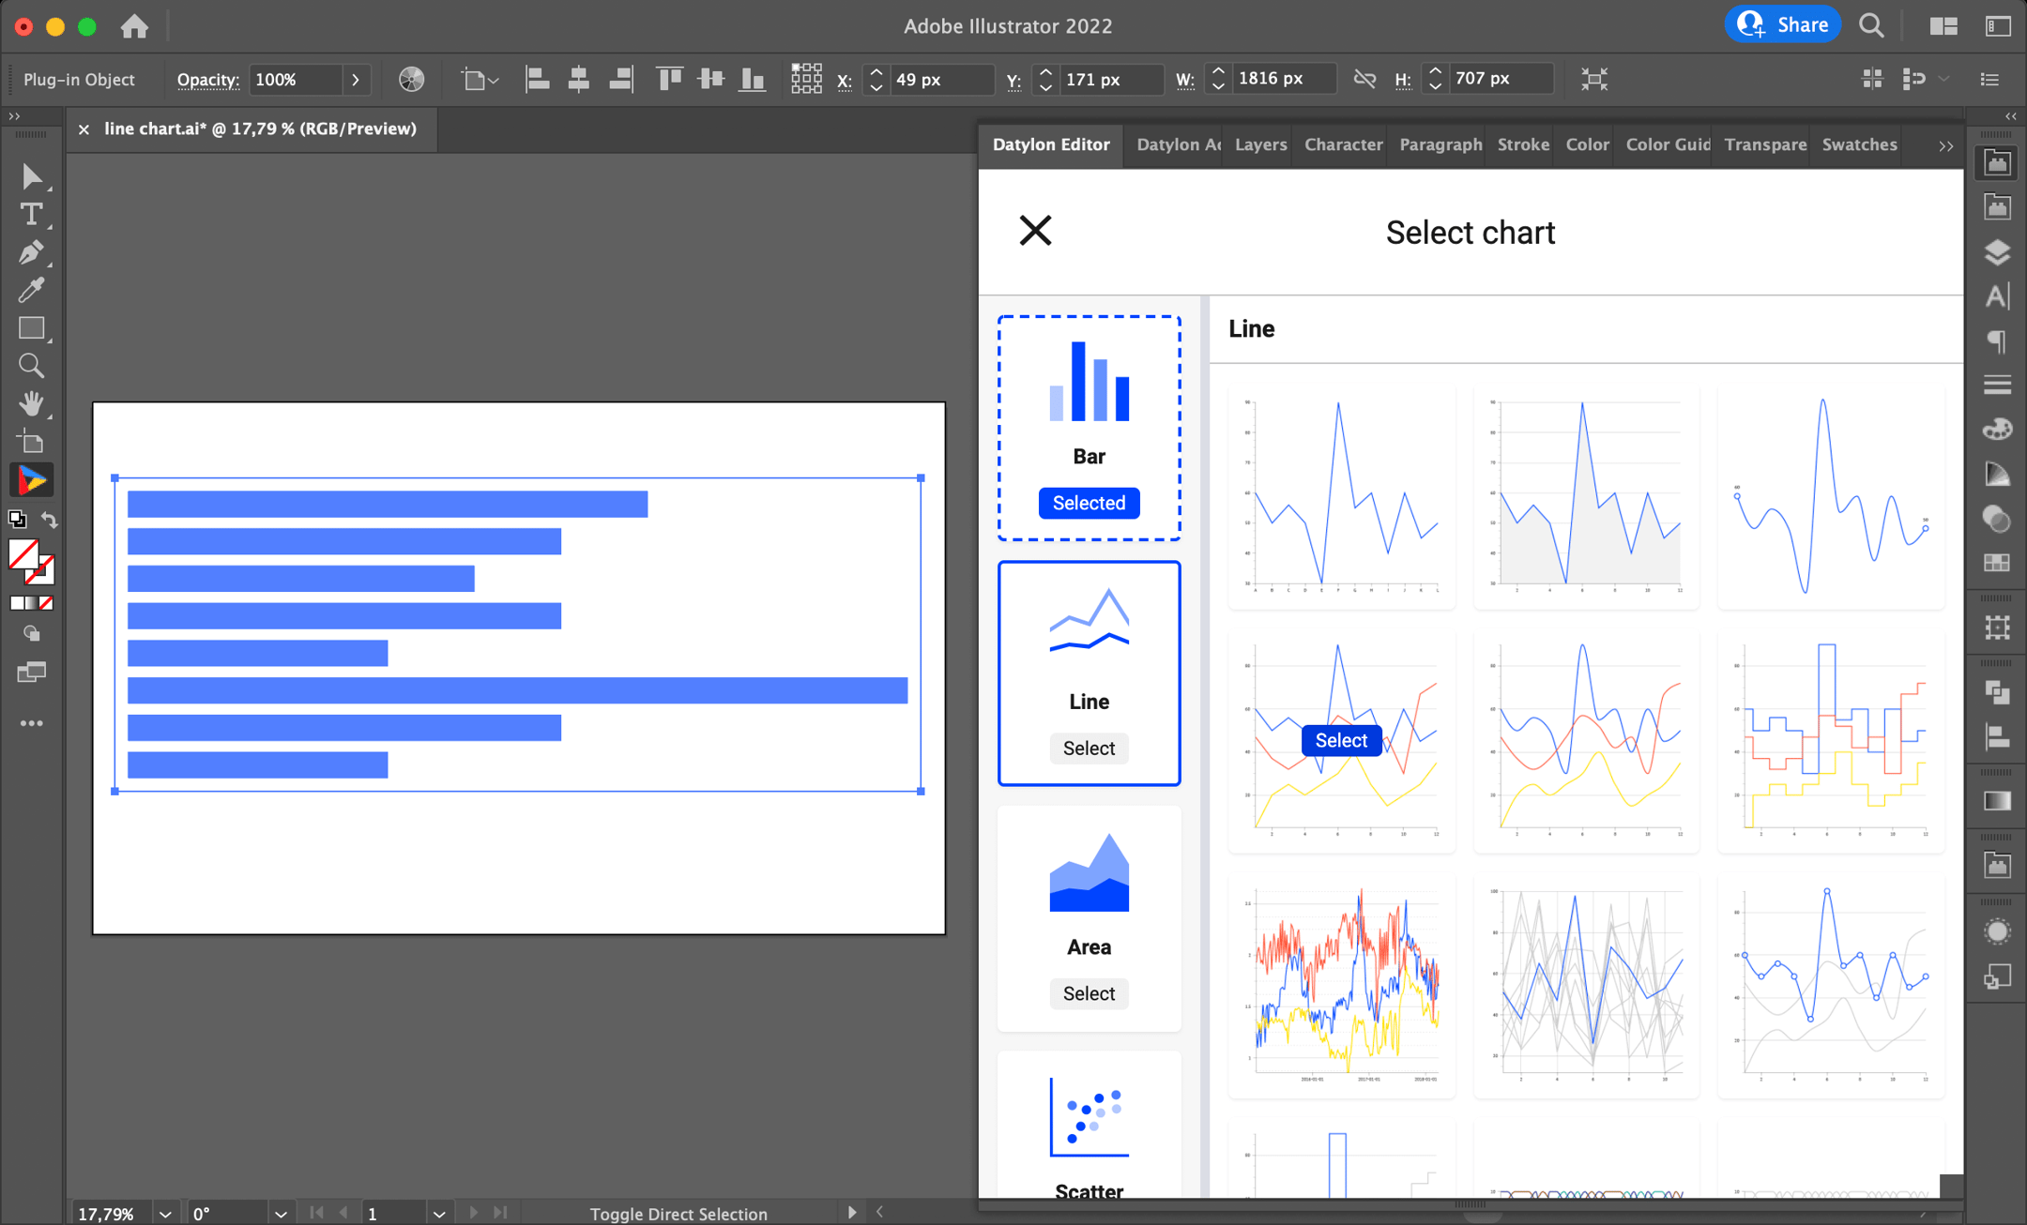
Task: Select the Type tool in the toolbar
Action: [31, 214]
